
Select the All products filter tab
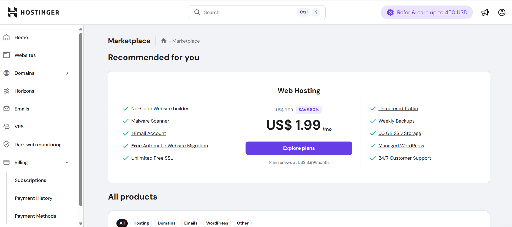pos(122,223)
